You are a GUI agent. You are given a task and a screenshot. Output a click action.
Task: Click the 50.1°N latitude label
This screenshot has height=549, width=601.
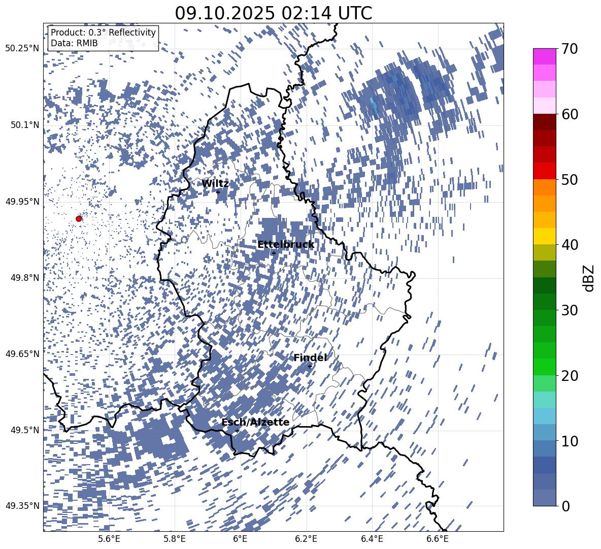click(24, 125)
